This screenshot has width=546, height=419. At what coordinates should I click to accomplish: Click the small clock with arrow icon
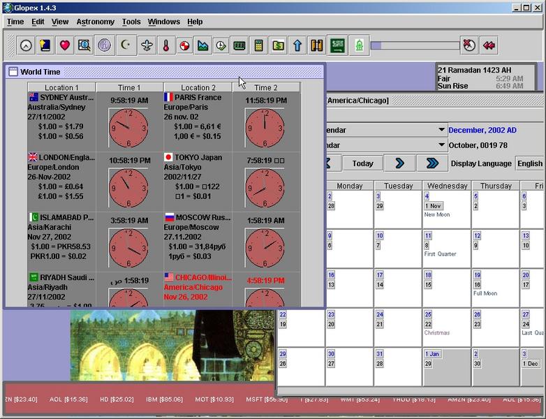pyautogui.click(x=221, y=45)
